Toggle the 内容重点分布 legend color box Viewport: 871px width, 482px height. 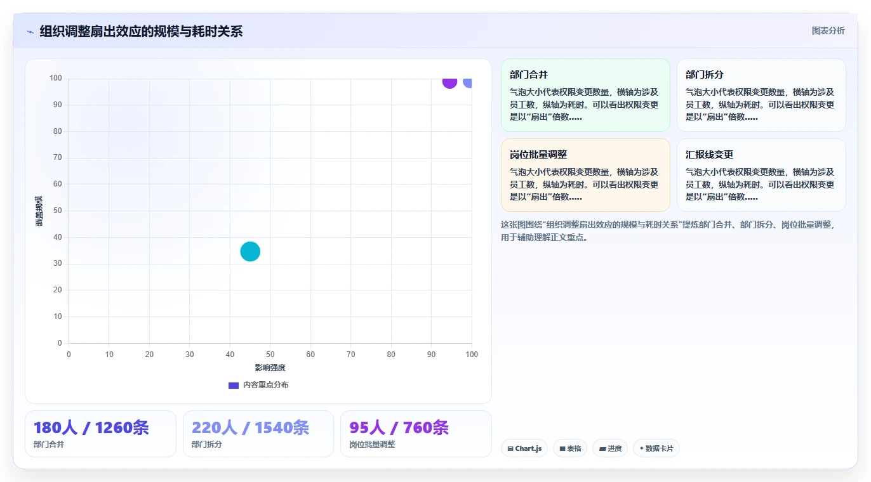click(234, 385)
